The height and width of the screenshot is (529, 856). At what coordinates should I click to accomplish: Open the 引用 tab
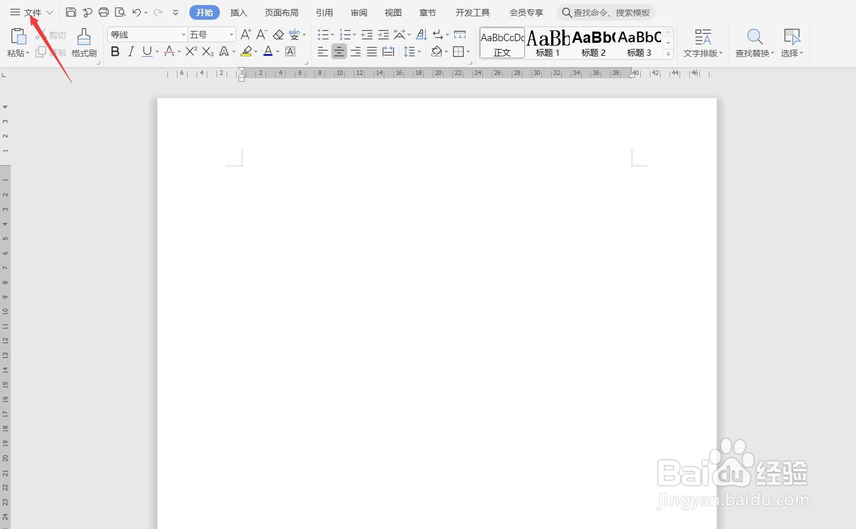coord(325,12)
